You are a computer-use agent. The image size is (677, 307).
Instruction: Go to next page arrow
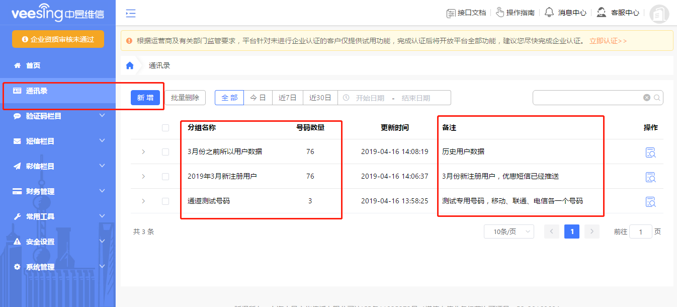[x=592, y=232]
